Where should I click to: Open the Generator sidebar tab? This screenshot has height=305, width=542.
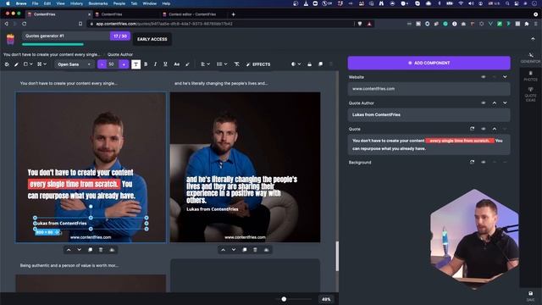point(531,58)
